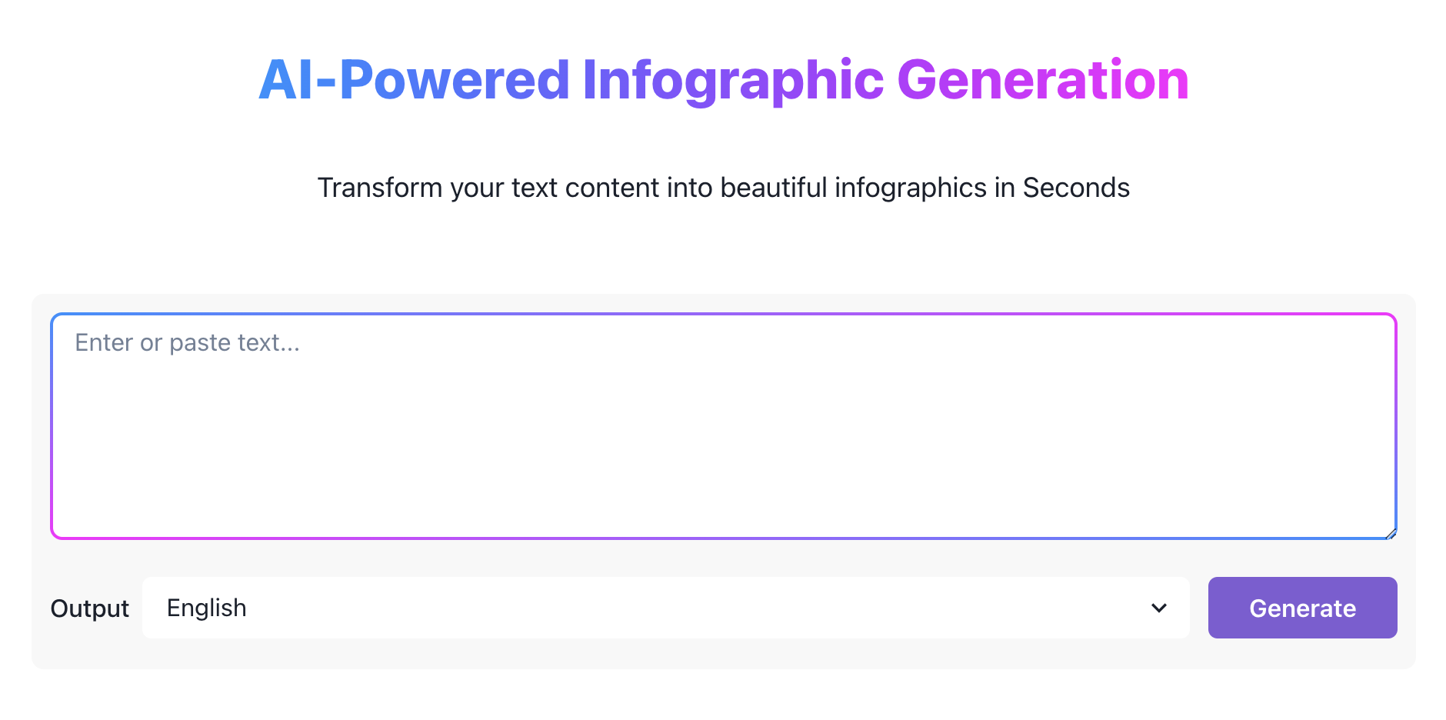Click the 'Enter or paste text...' placeholder

point(187,342)
